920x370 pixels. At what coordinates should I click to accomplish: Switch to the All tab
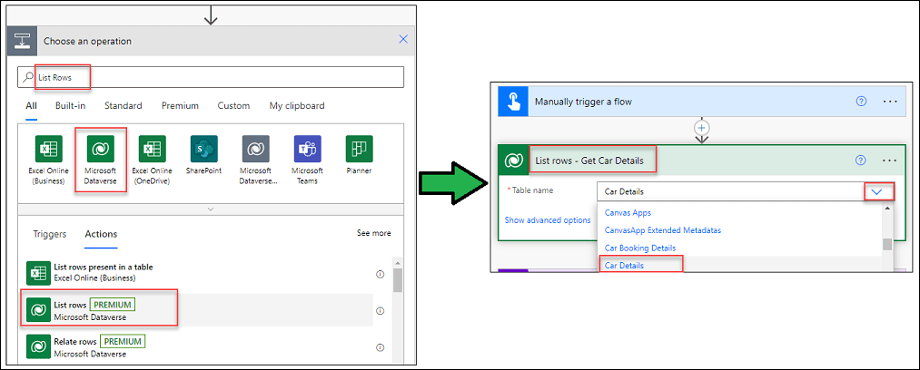click(31, 106)
